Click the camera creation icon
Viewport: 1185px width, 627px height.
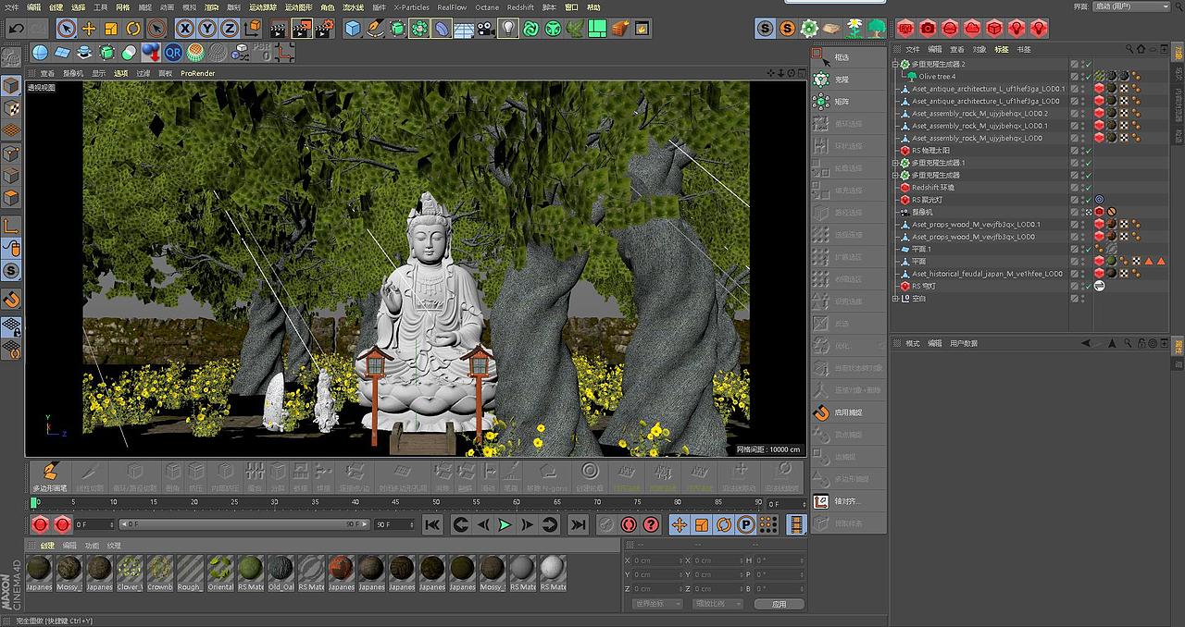486,29
